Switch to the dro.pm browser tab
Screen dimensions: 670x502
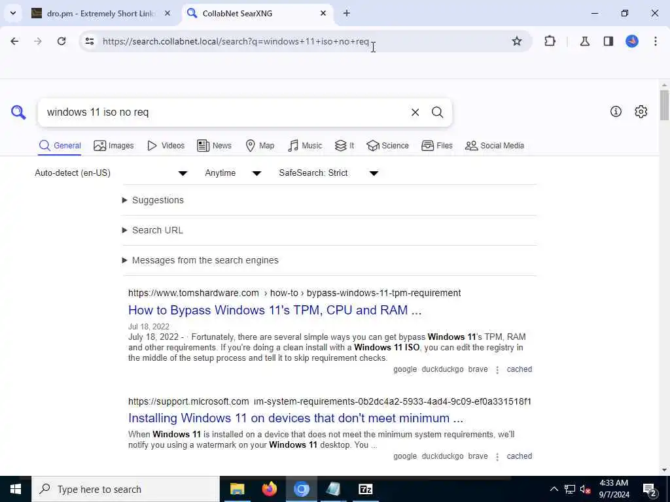tap(101, 13)
